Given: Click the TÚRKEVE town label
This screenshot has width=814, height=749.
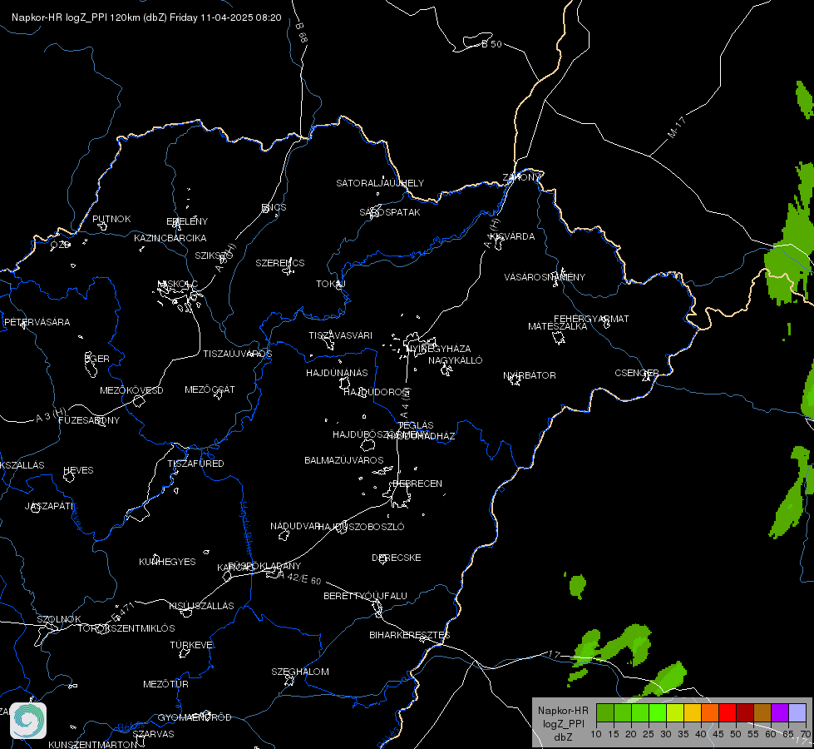Looking at the screenshot, I should [192, 644].
